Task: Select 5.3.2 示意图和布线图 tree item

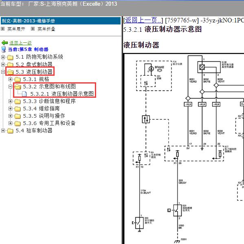Action: point(49,86)
